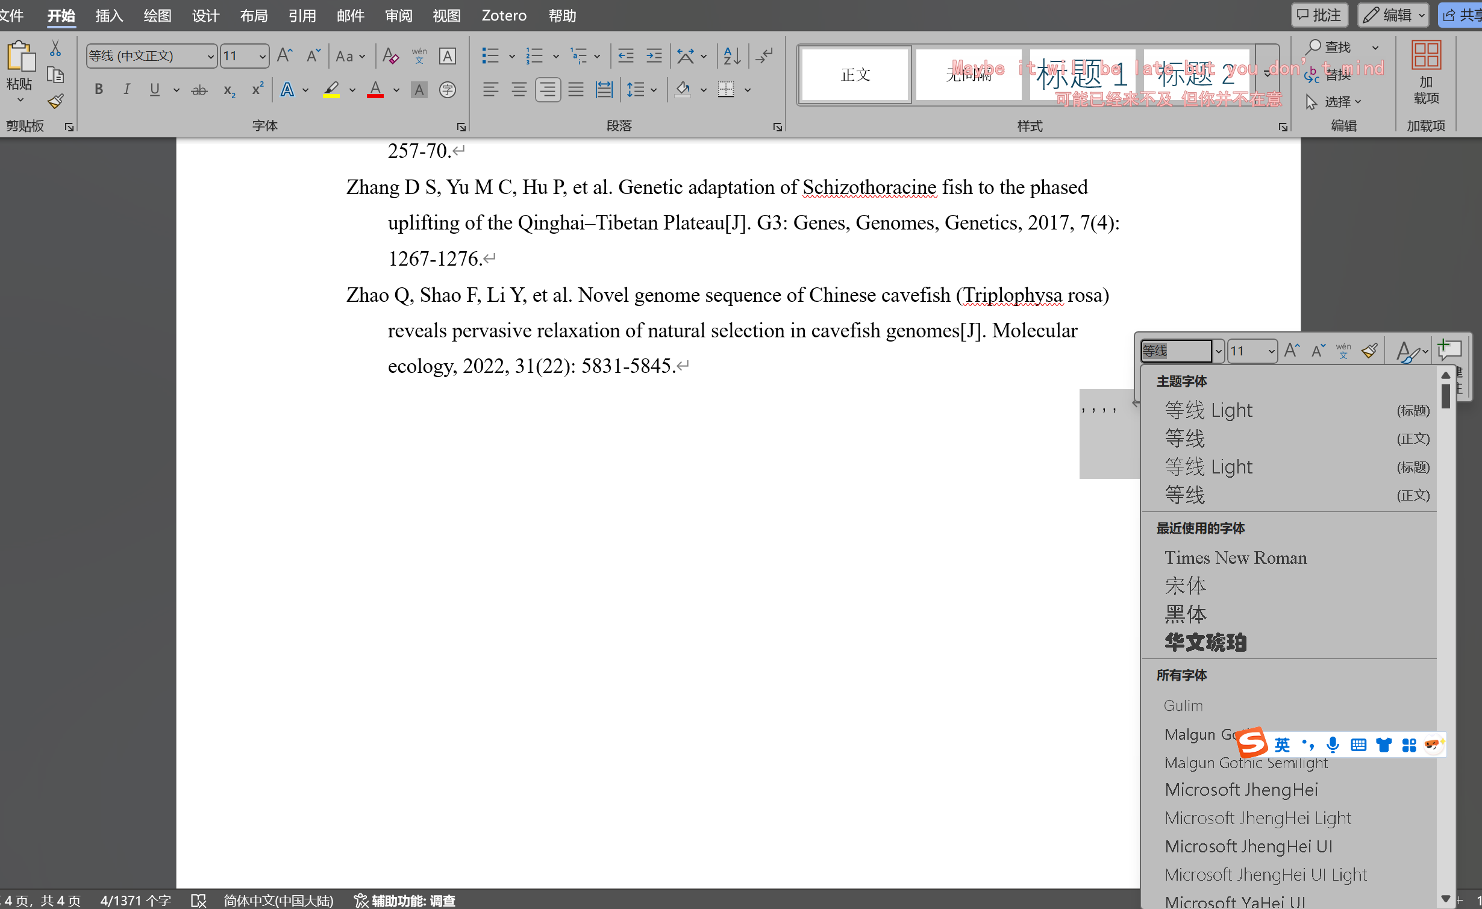Choose Times New Roman from font list
Viewport: 1482px width, 909px height.
pos(1235,558)
